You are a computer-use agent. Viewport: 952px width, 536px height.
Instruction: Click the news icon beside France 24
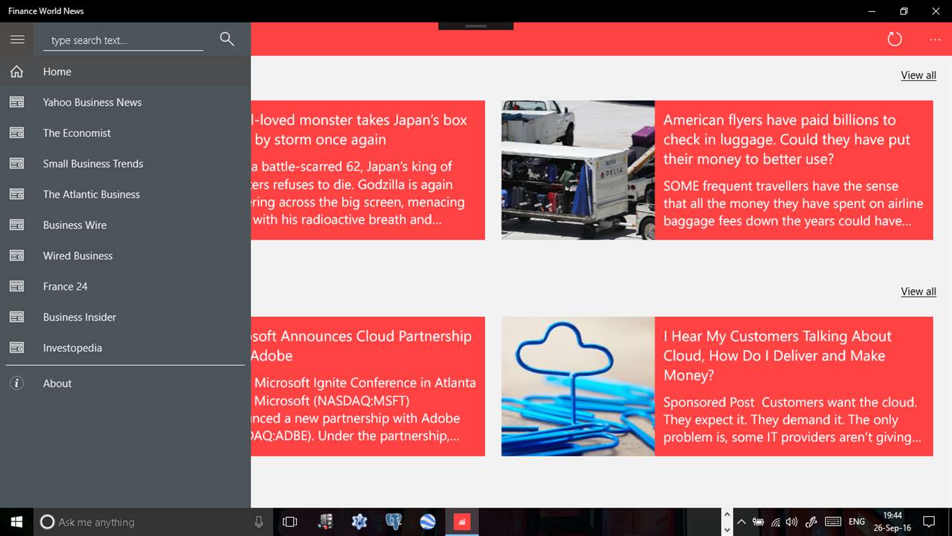[17, 287]
